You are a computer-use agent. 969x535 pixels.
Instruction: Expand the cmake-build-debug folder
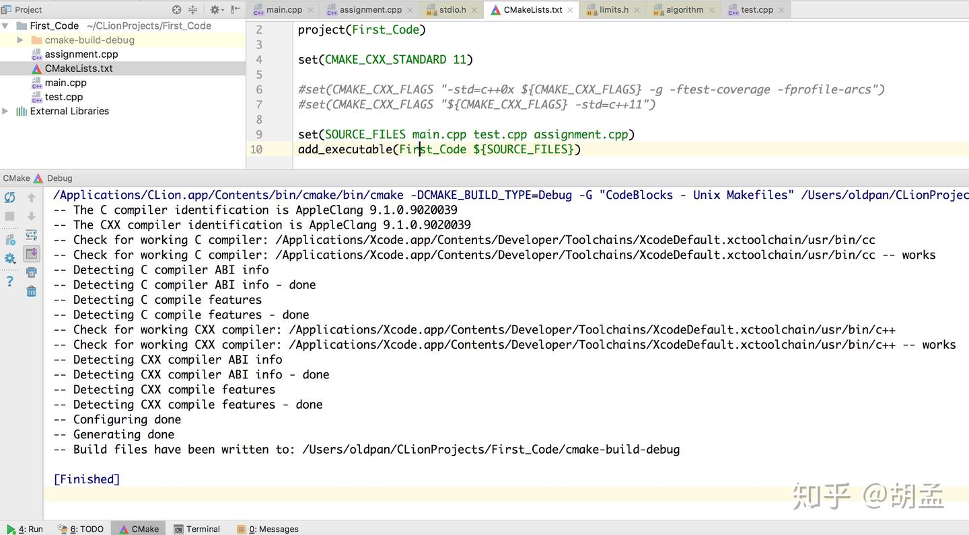pos(20,40)
